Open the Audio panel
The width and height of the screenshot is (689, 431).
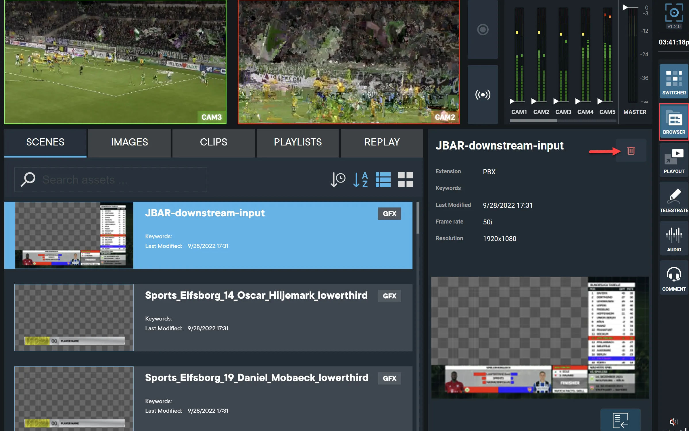coord(674,238)
